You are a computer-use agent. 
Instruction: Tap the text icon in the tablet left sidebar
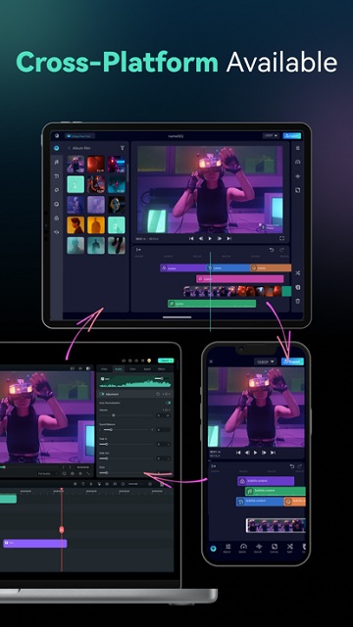(x=57, y=176)
